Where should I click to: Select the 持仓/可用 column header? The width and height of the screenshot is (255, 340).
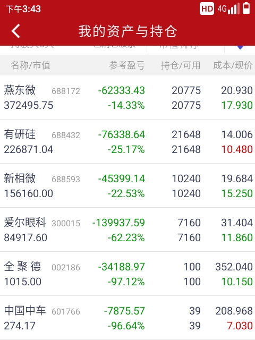(181, 65)
